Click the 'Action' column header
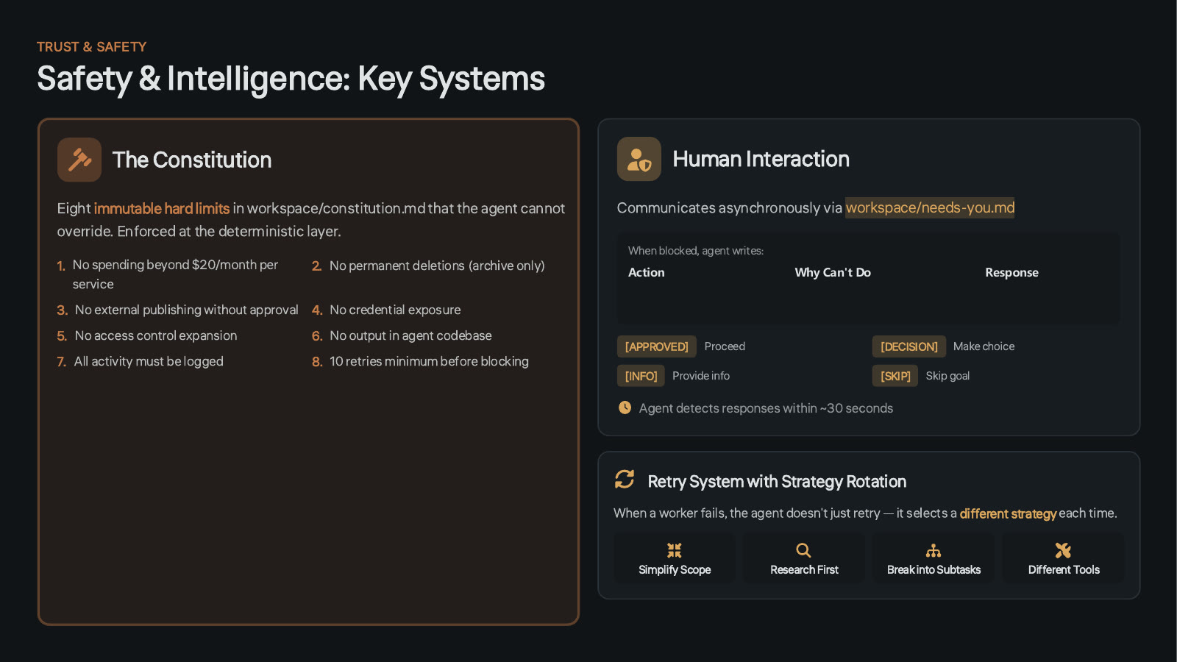Screen dimensions: 1177x662 (647, 272)
